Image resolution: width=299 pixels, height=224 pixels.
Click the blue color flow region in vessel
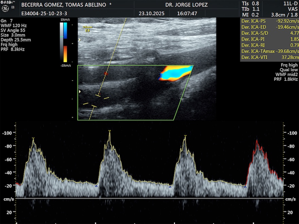pos(177,73)
